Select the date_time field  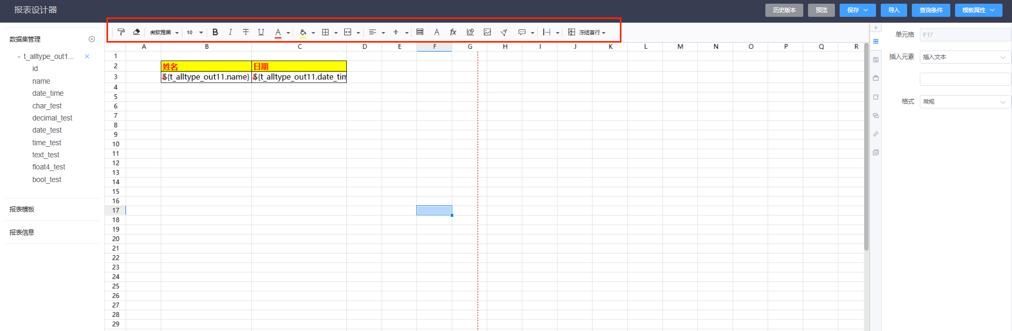click(x=48, y=93)
